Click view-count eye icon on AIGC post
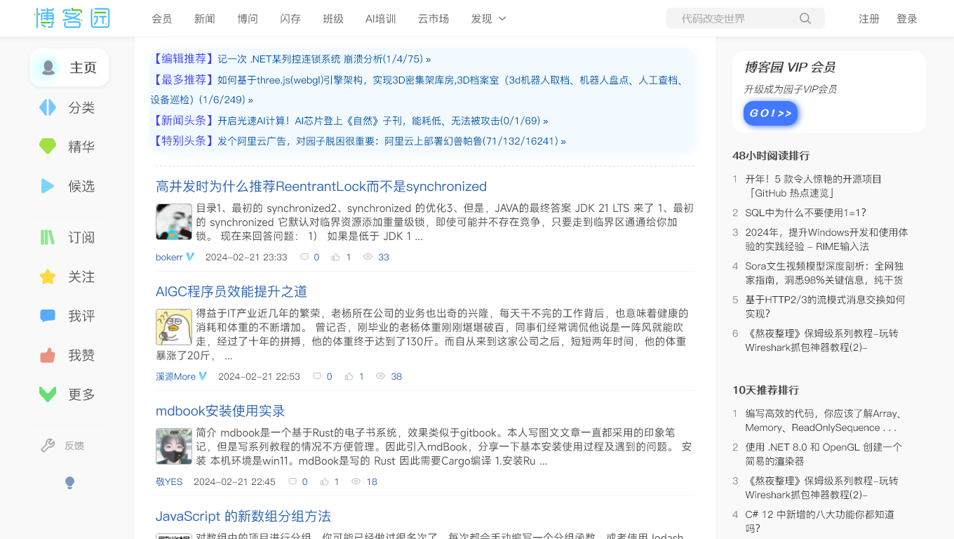Screen dimensions: 954x539 [x=381, y=376]
